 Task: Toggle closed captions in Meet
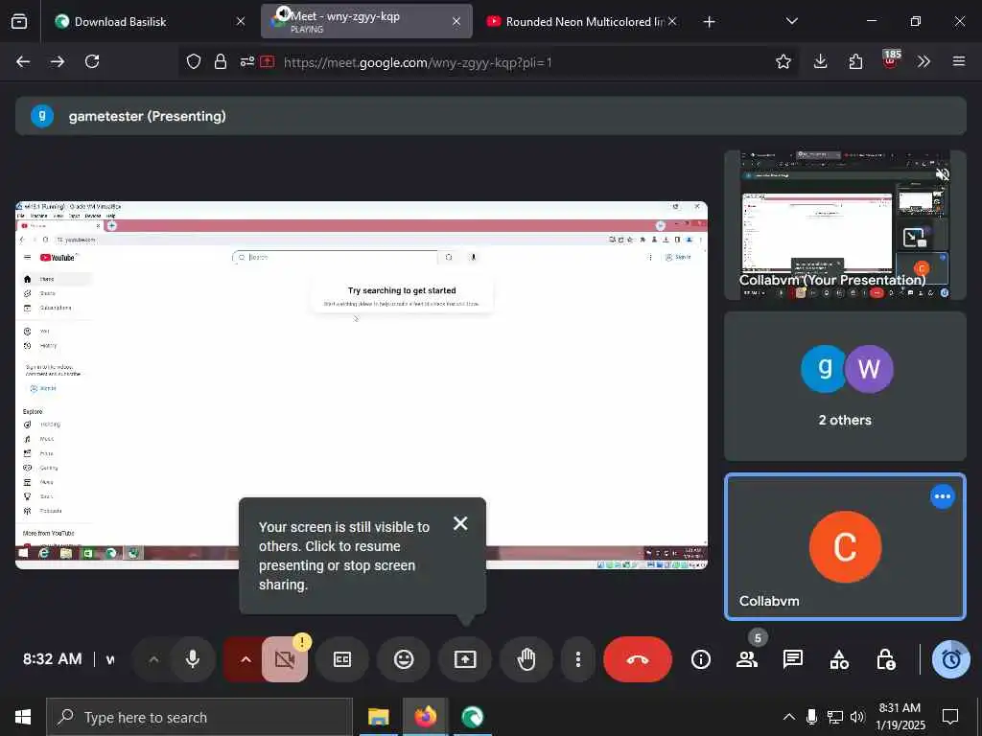click(x=342, y=659)
